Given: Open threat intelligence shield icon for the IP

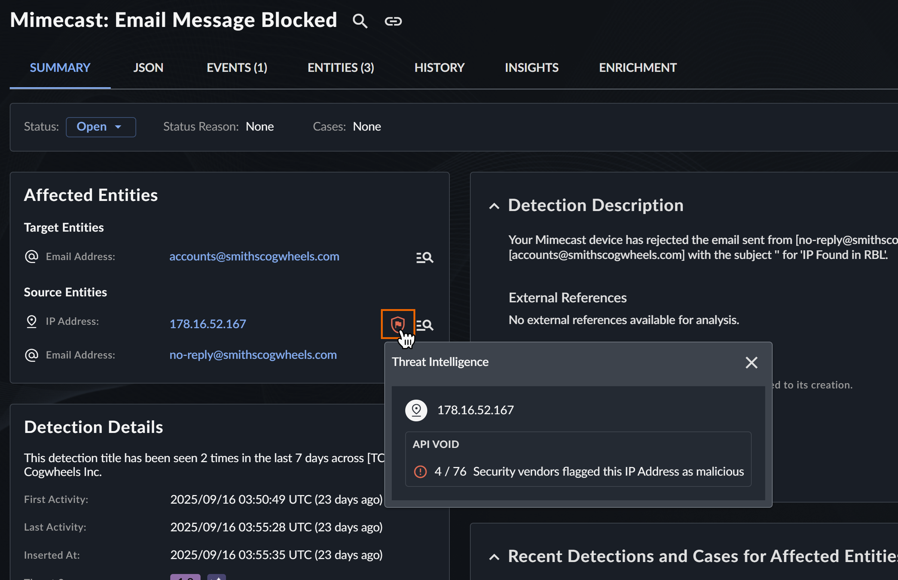Looking at the screenshot, I should click(398, 324).
